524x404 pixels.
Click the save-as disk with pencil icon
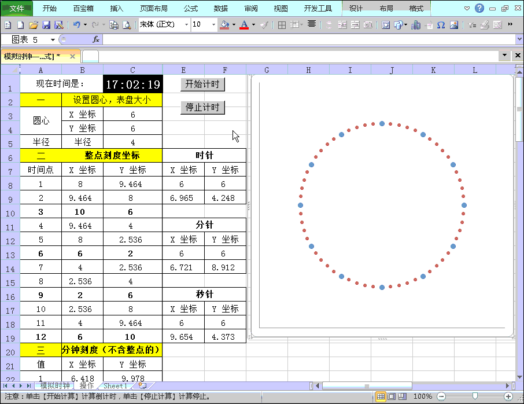point(59,25)
